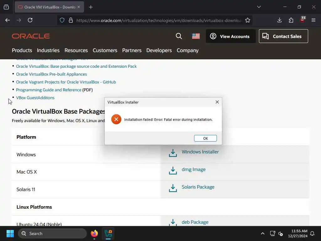
Task: Click download icon beside Windows Installer
Action: (173, 153)
